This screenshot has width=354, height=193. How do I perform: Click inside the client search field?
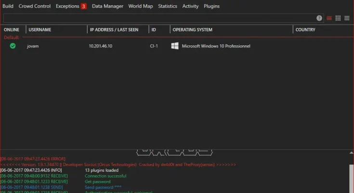point(159,18)
